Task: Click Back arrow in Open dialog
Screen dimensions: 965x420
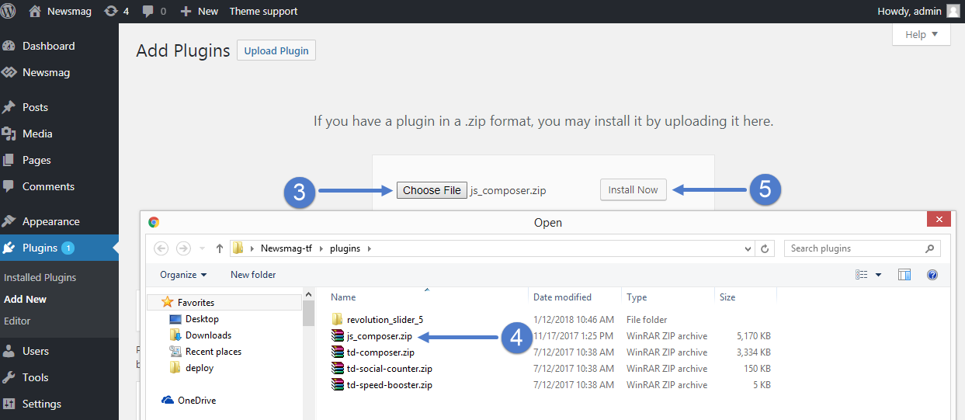Action: [x=161, y=248]
